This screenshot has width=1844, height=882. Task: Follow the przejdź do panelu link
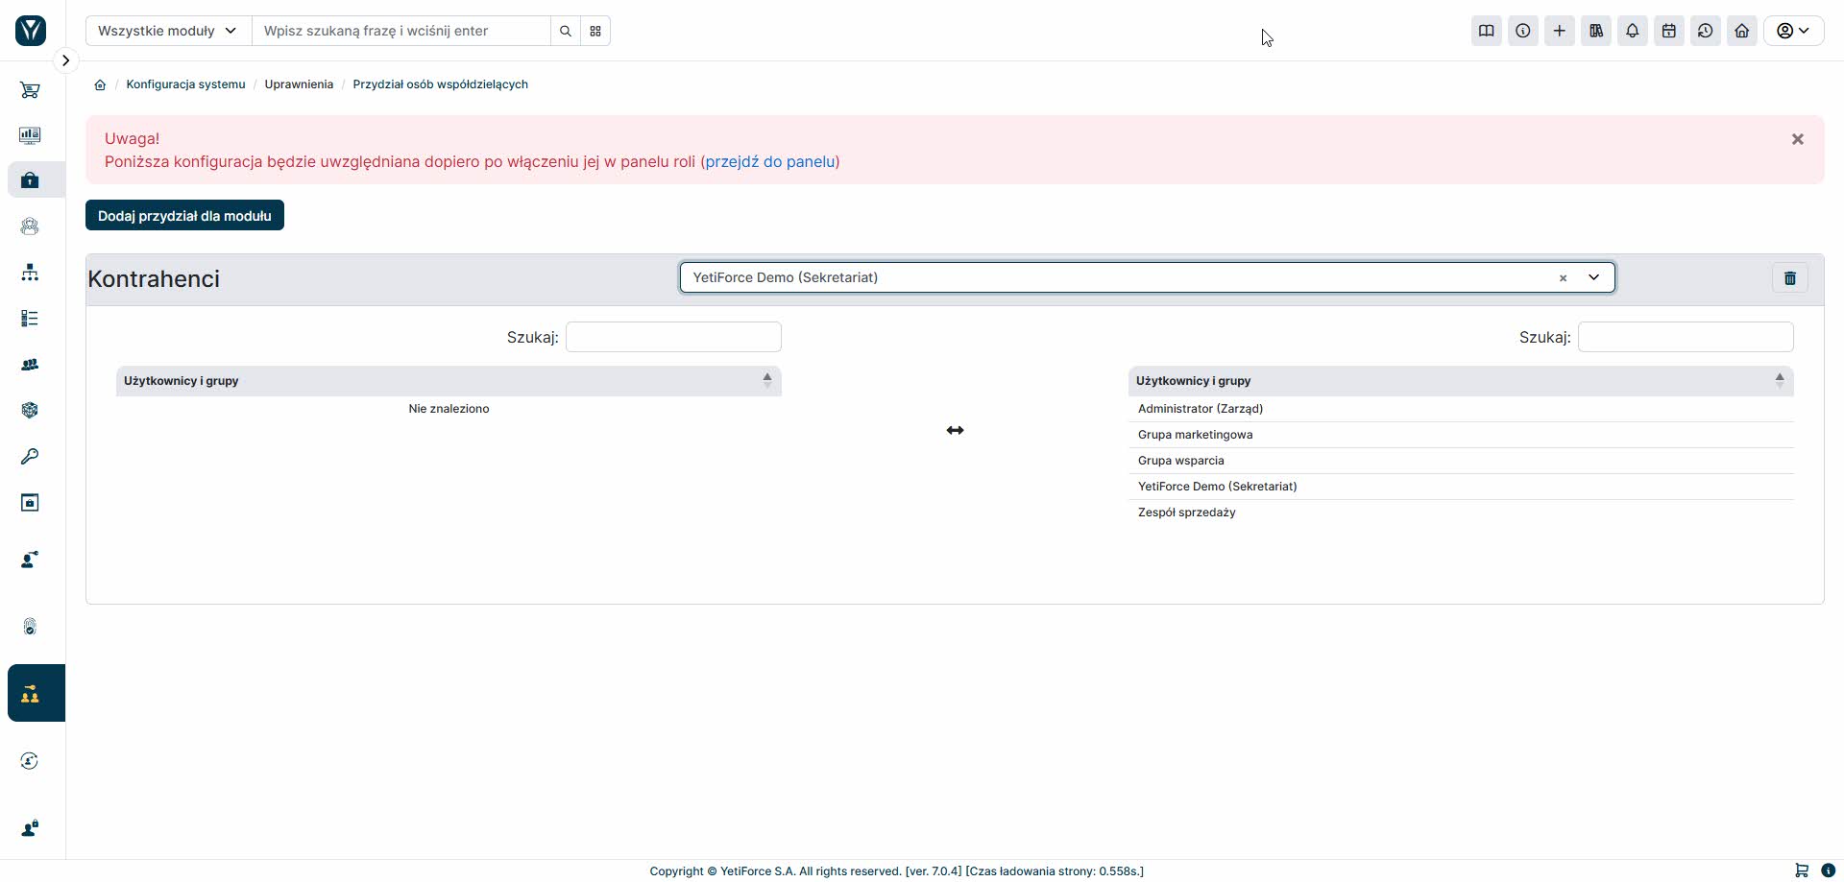(770, 161)
